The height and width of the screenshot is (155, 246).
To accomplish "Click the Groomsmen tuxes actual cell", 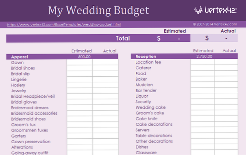I will click(x=105, y=130).
